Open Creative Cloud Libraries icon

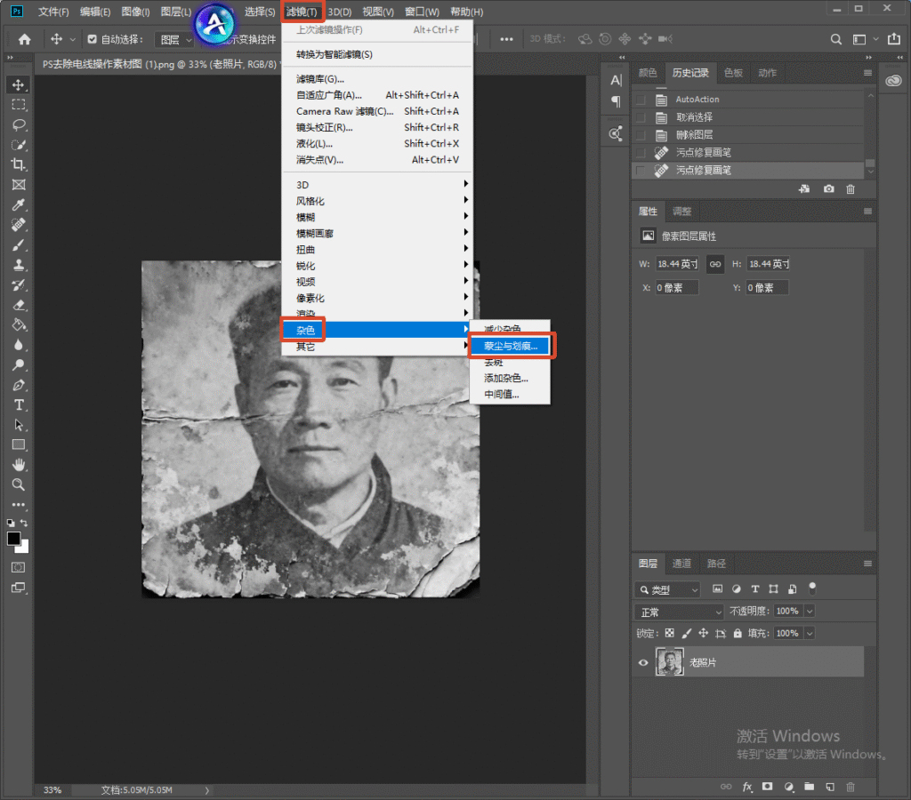[x=893, y=81]
